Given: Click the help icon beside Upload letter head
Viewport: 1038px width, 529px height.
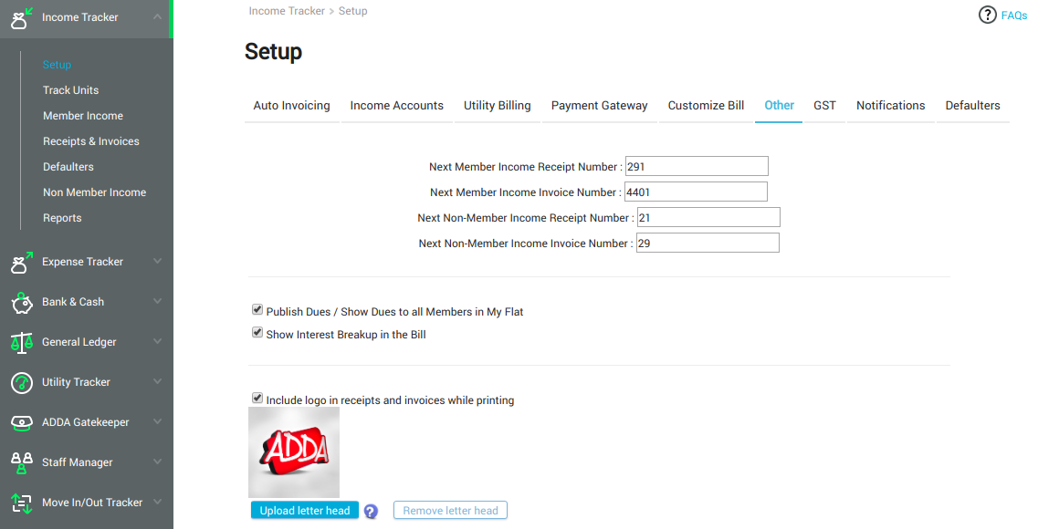Looking at the screenshot, I should (x=370, y=512).
